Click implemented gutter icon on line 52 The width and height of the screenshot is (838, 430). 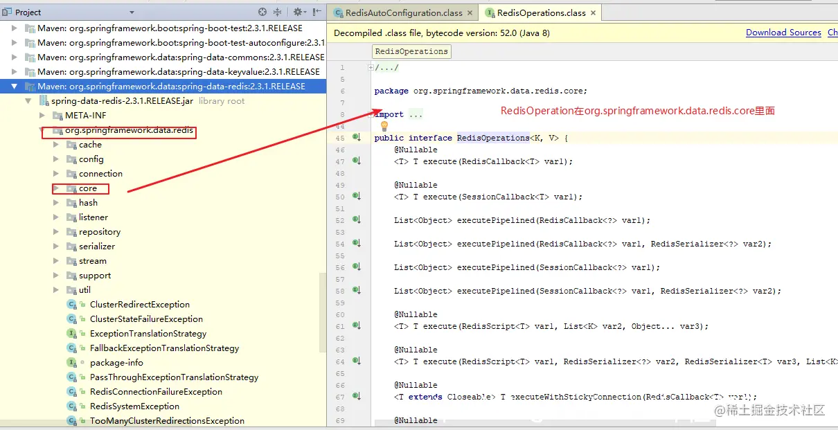coord(357,220)
